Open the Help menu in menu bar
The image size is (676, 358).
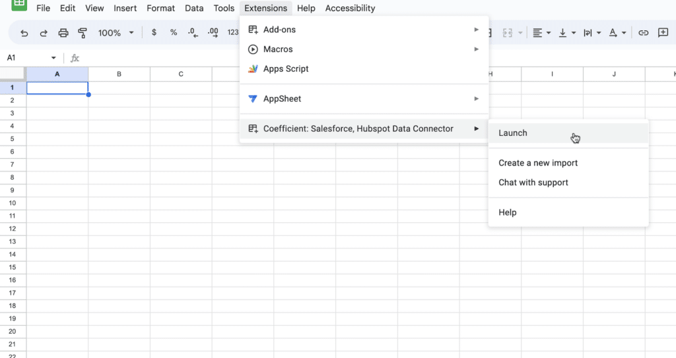306,8
